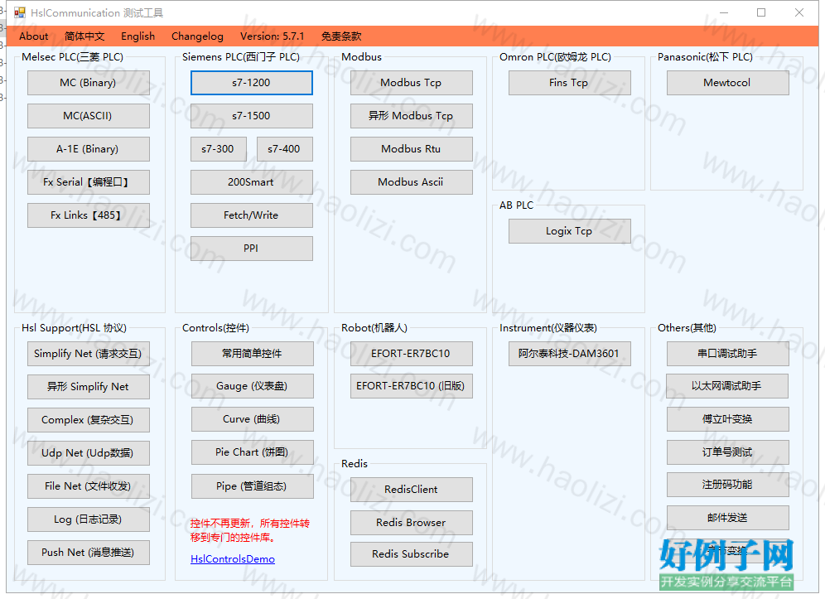Open Curve (曲线) demo

coord(252,419)
